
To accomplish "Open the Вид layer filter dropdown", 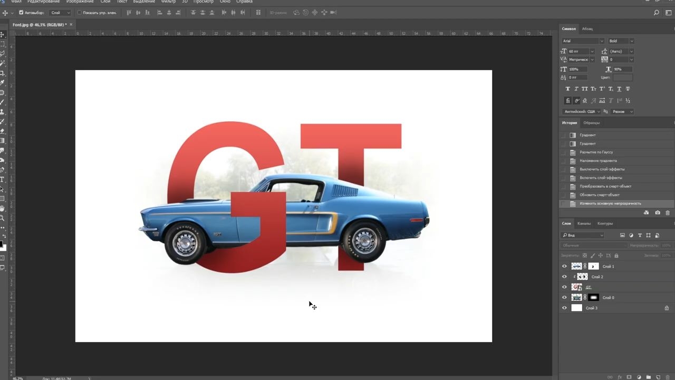I will coord(583,235).
